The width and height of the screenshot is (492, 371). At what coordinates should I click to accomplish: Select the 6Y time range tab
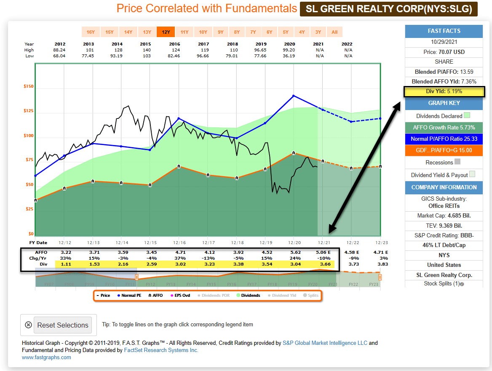coord(270,32)
